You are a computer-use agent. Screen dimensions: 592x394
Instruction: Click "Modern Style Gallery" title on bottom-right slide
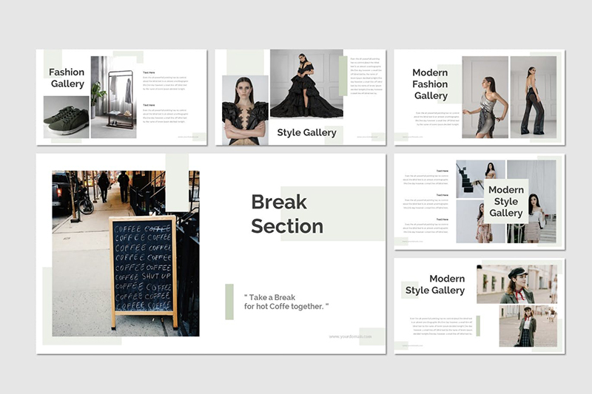click(435, 285)
